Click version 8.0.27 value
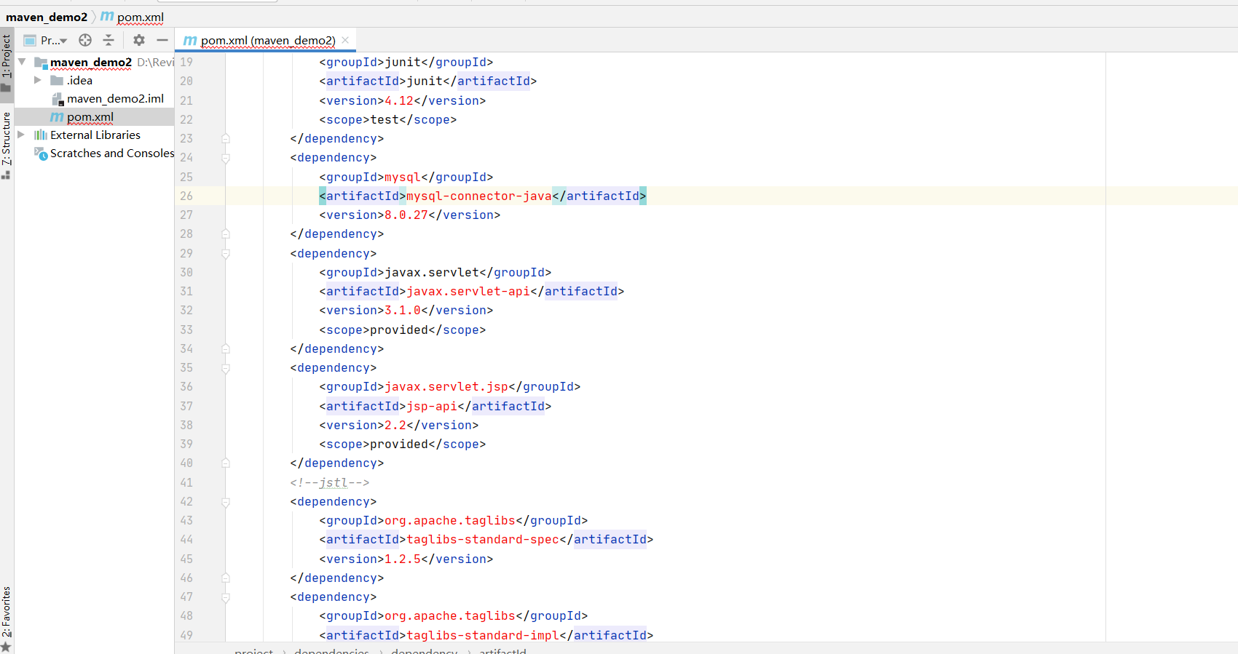 [x=406, y=215]
